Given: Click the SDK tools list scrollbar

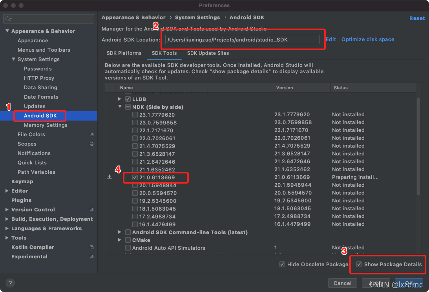Looking at the screenshot, I should (419, 146).
